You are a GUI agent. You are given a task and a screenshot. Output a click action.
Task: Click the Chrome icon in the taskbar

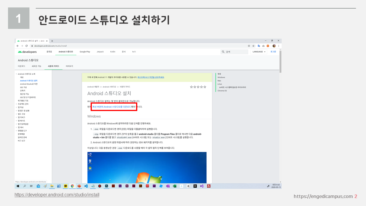click(72, 186)
